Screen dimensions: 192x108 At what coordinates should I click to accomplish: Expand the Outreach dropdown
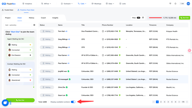(67, 4)
